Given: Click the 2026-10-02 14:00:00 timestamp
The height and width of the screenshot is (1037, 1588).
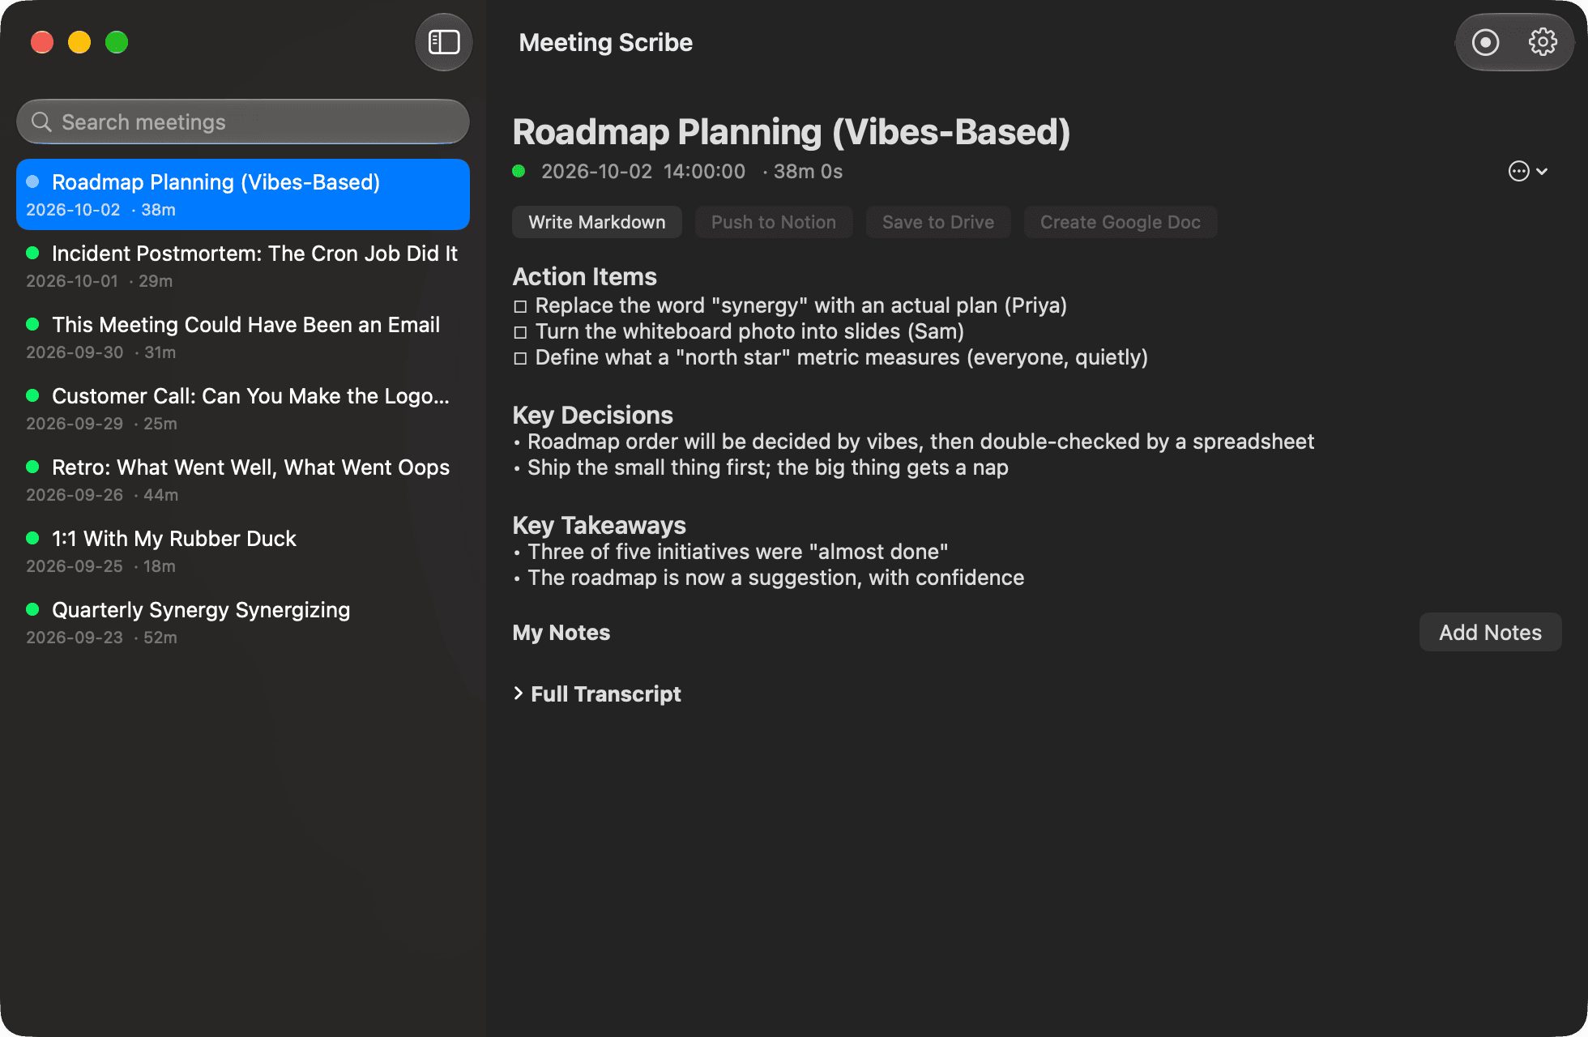Looking at the screenshot, I should [643, 171].
